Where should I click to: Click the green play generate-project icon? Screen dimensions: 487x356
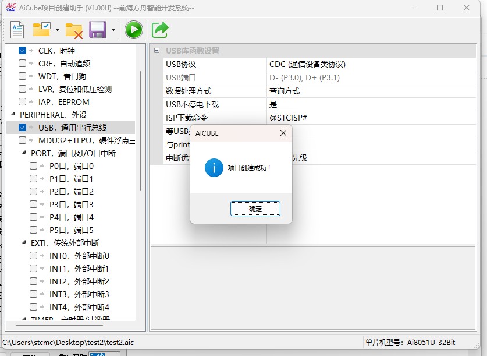(134, 30)
